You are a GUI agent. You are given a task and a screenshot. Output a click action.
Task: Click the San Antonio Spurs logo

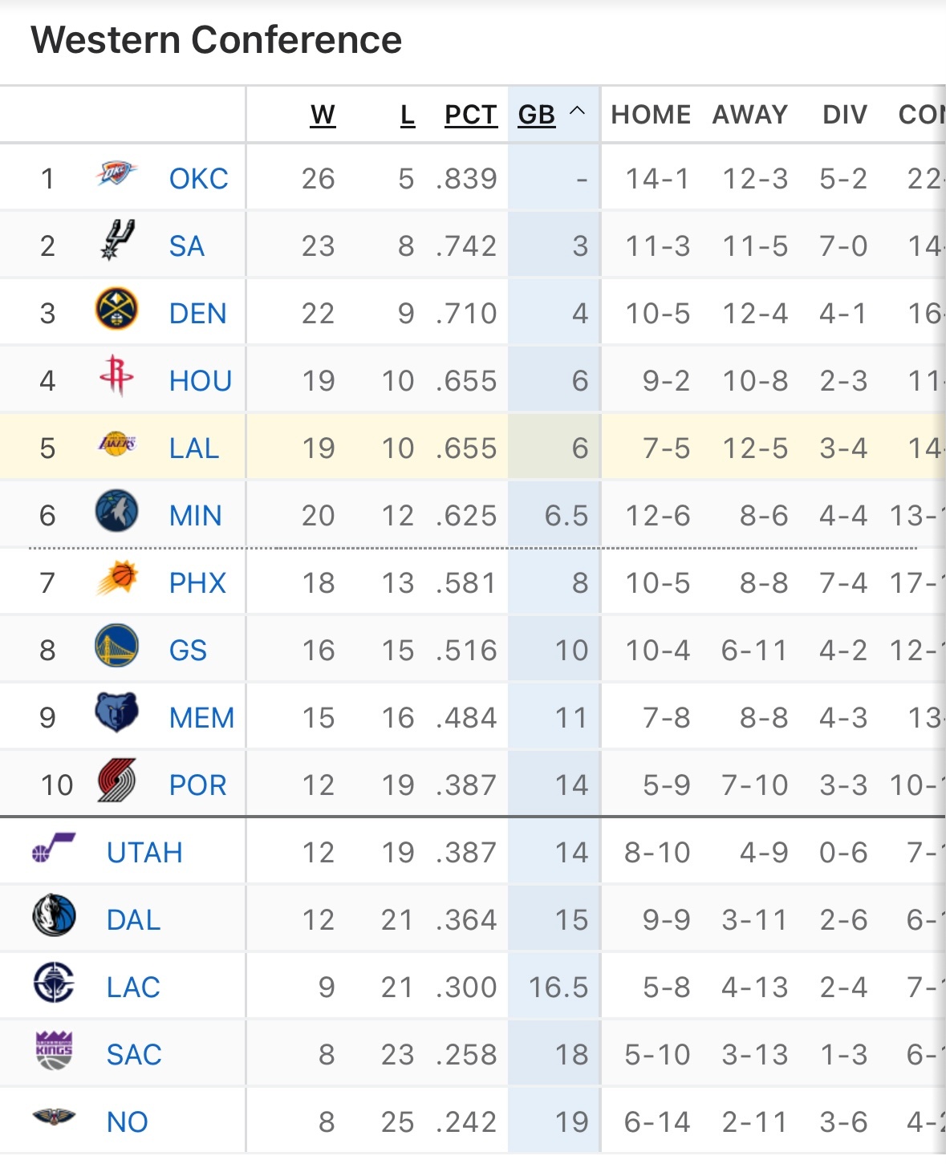pos(117,240)
